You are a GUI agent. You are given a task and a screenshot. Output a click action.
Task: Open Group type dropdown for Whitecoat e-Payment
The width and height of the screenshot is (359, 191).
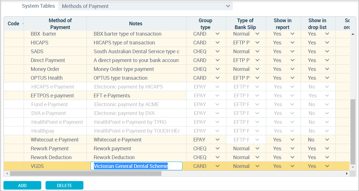point(218,139)
